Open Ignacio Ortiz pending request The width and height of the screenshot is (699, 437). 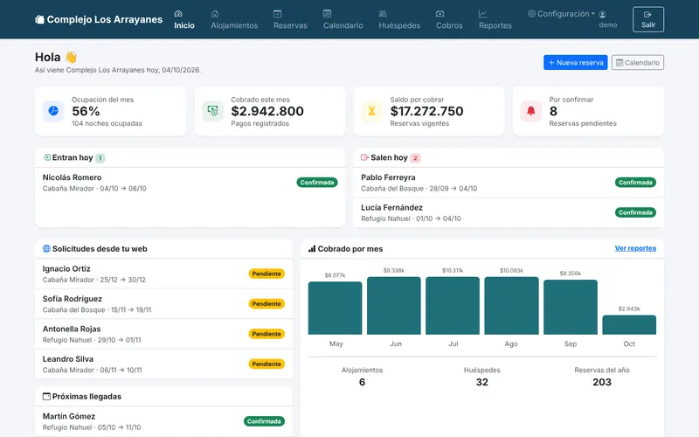(x=164, y=274)
